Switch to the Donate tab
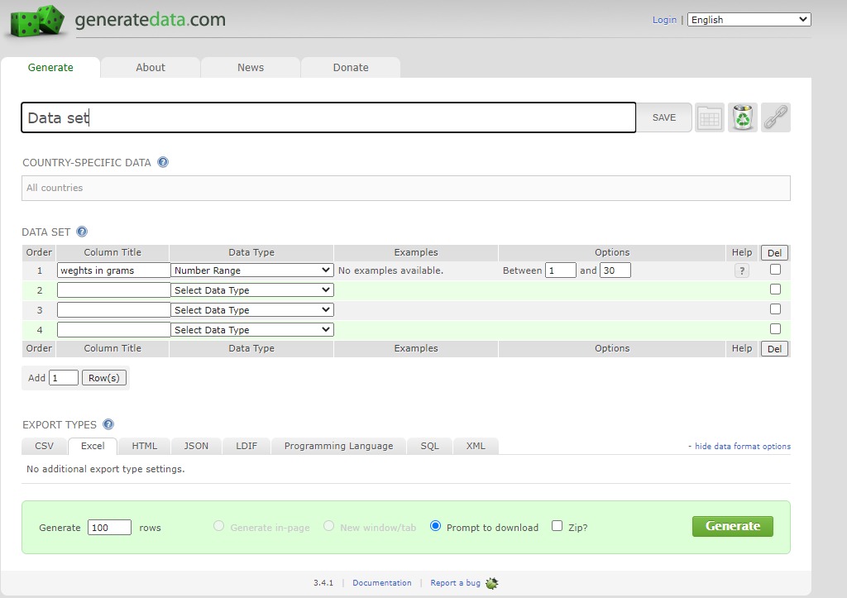The height and width of the screenshot is (598, 847). tap(351, 68)
